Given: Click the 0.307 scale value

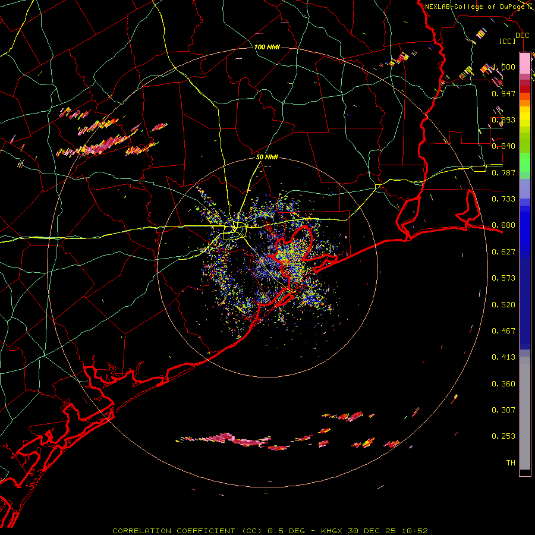Looking at the screenshot, I should click(x=503, y=410).
